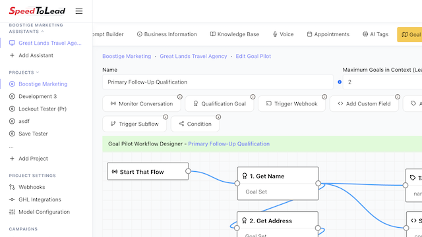Click Goal Set text in Get Name node

(x=256, y=192)
